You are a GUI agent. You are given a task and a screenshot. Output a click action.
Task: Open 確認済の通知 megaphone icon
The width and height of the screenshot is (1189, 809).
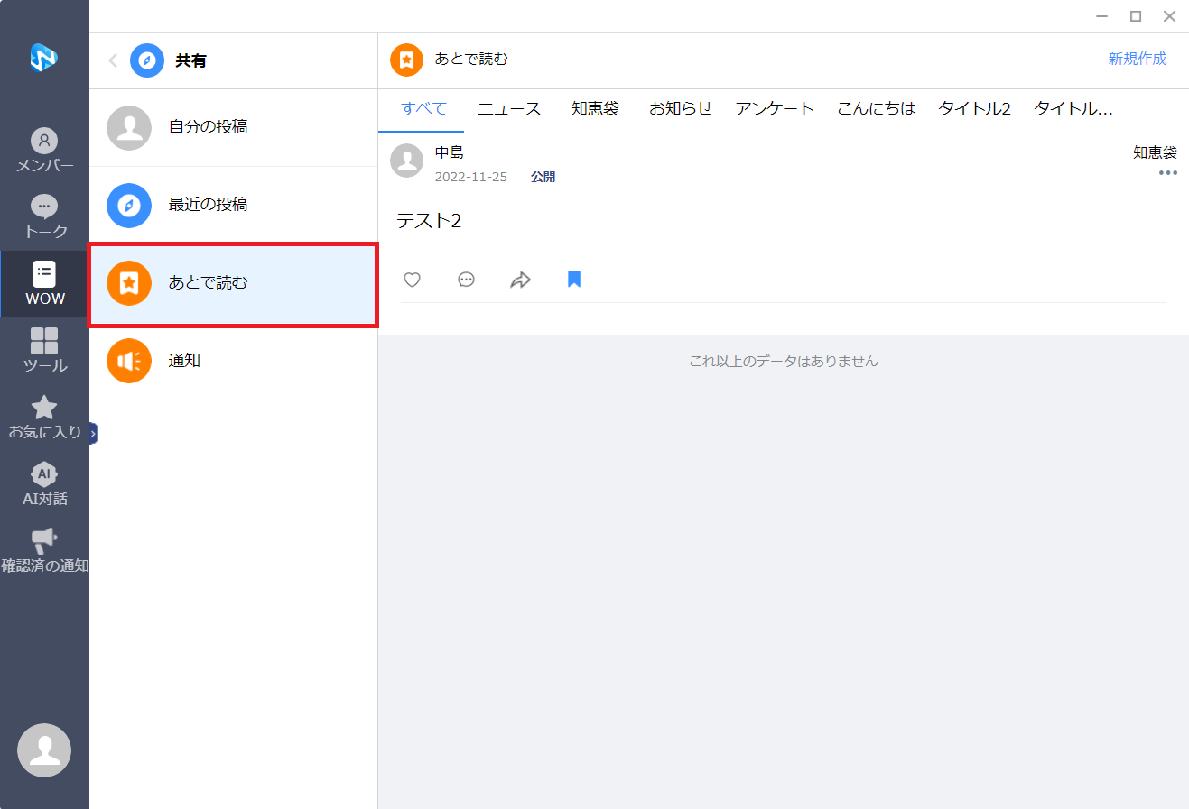pyautogui.click(x=44, y=551)
